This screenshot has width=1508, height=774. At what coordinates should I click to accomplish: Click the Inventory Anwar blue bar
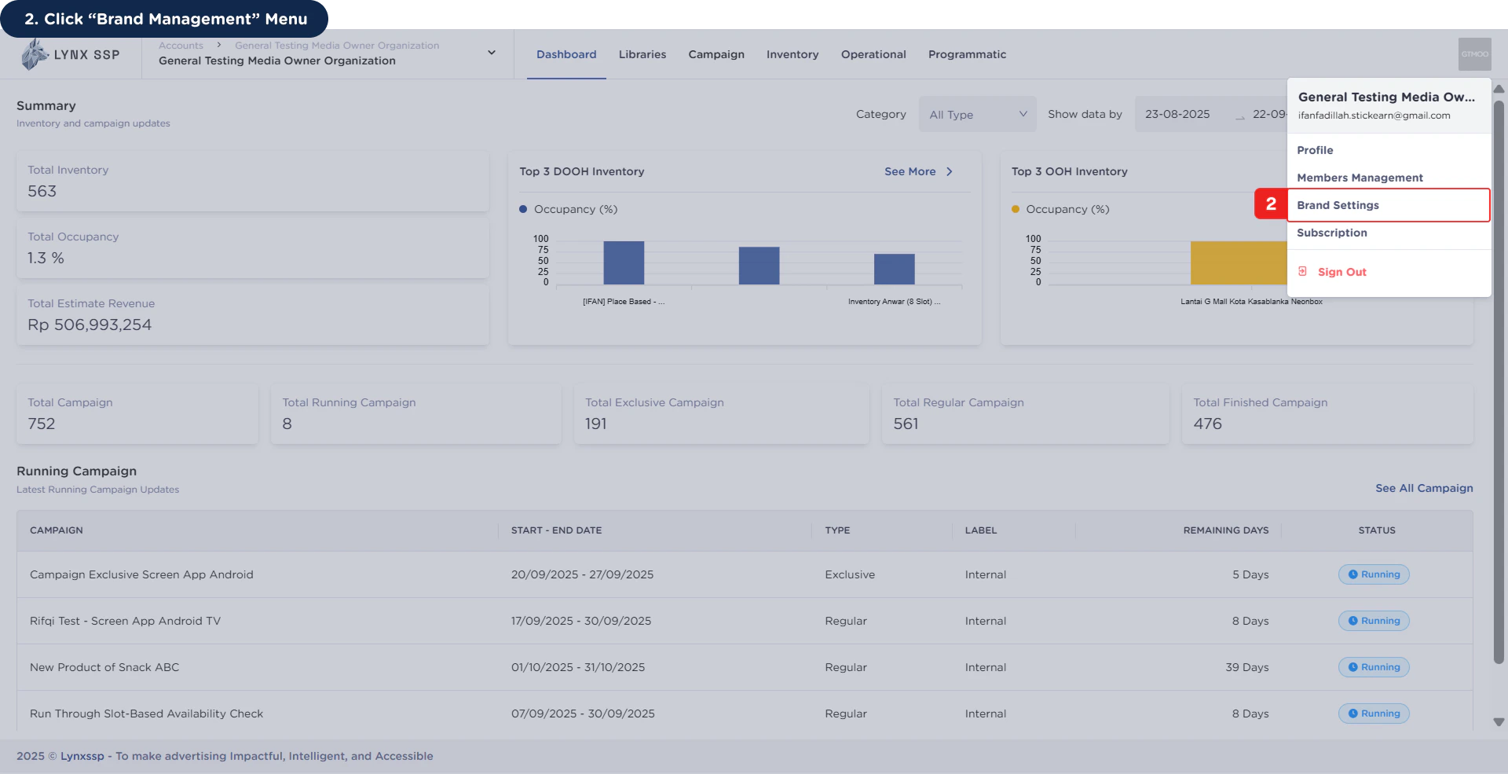tap(894, 269)
